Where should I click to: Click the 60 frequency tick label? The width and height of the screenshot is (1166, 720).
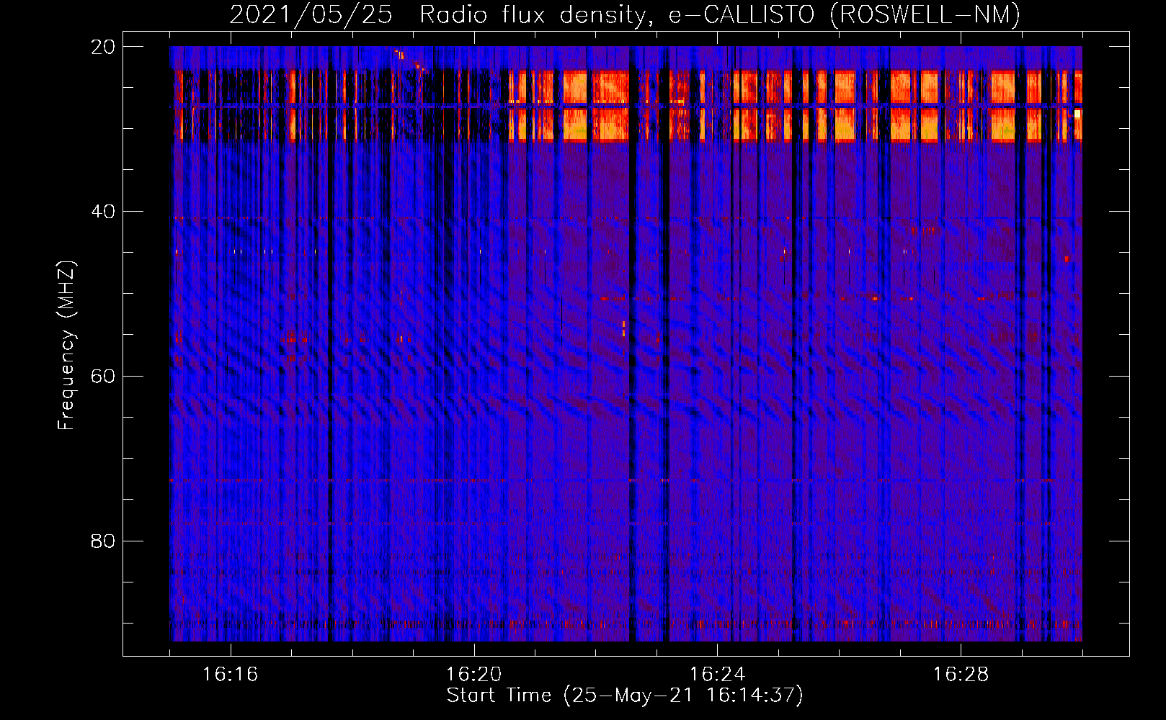click(103, 377)
